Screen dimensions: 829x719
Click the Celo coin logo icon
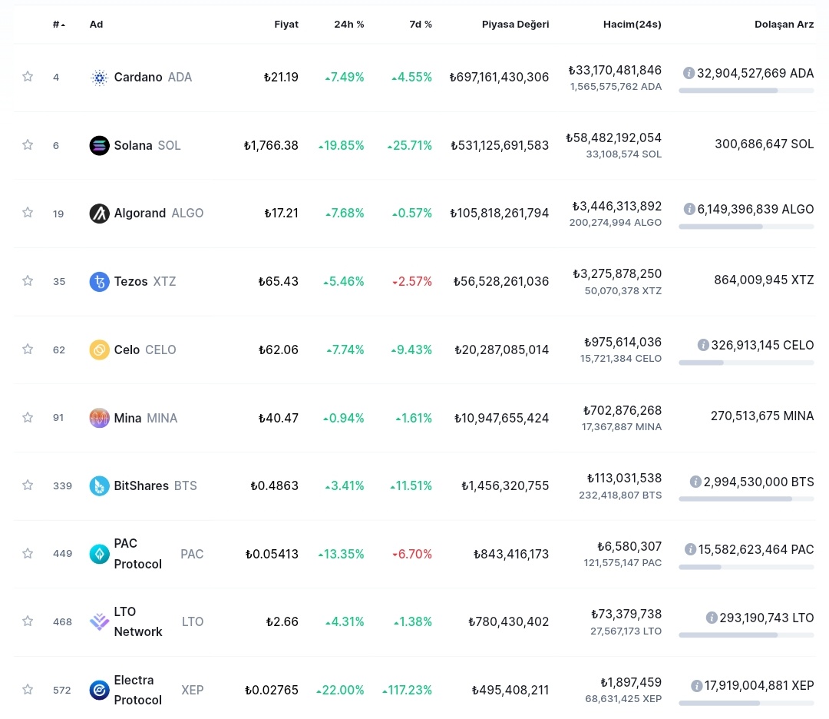pos(99,350)
